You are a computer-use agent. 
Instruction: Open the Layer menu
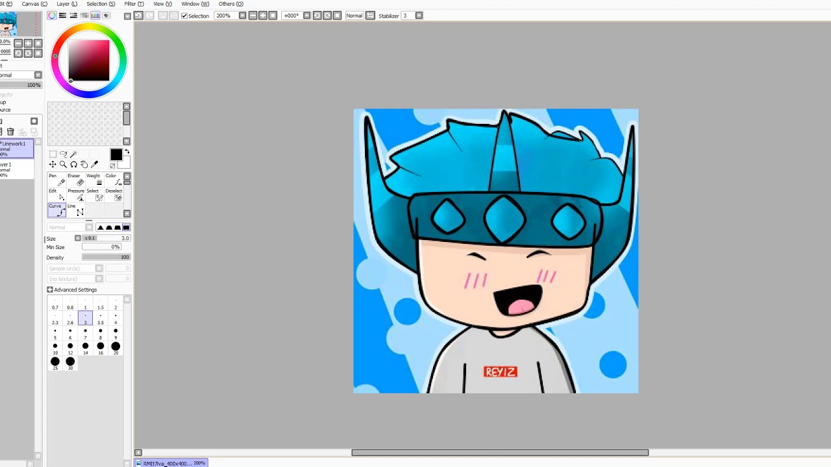click(67, 4)
